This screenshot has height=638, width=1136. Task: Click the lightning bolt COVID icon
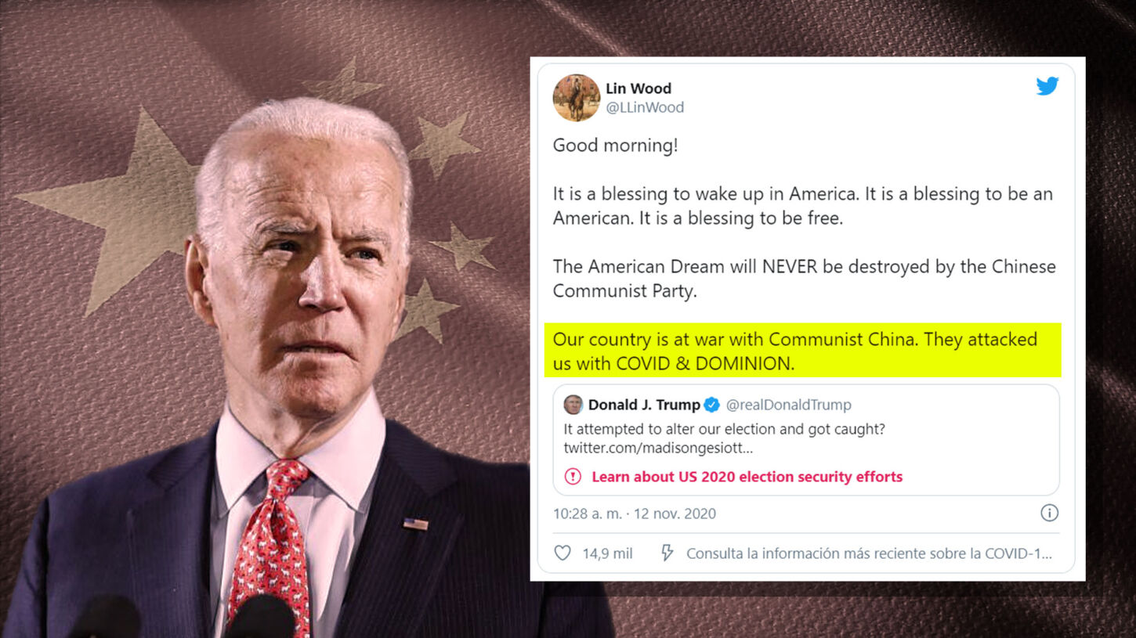coord(667,553)
